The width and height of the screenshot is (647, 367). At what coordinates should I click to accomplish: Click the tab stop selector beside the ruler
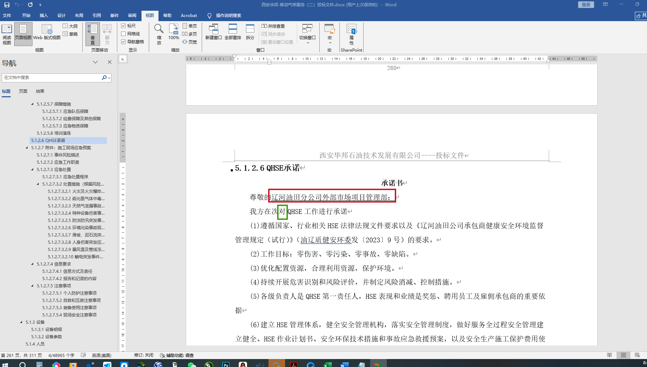coord(123,59)
